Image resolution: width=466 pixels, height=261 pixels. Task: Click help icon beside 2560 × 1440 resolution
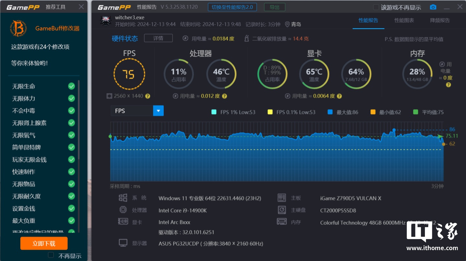[148, 96]
